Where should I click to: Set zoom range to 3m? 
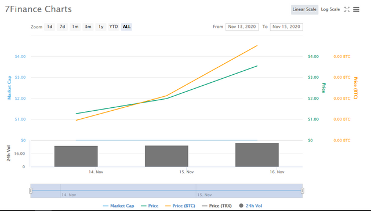pos(88,27)
